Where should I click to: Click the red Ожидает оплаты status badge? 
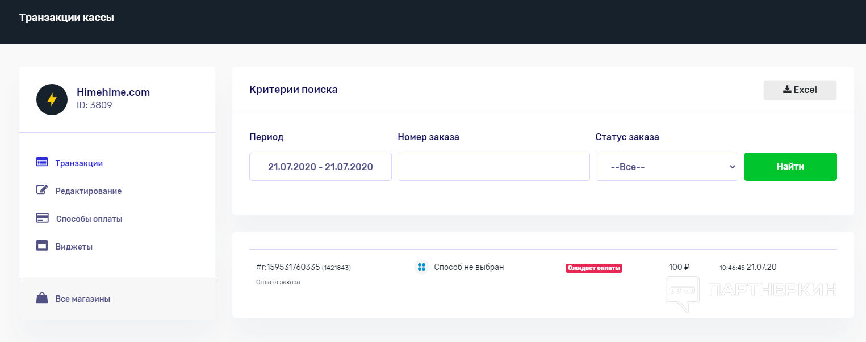593,268
